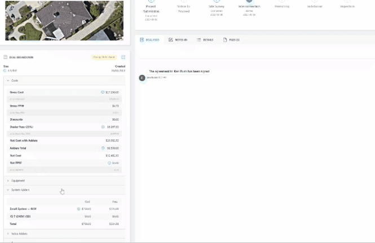This screenshot has height=243, width=375.
Task: Click the user avatar beside the feed message
Action: [x=142, y=78]
